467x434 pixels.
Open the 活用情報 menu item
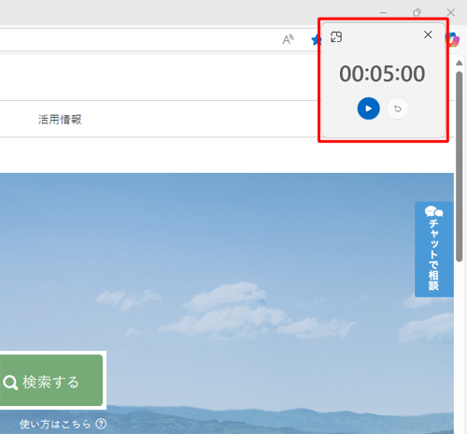point(60,119)
